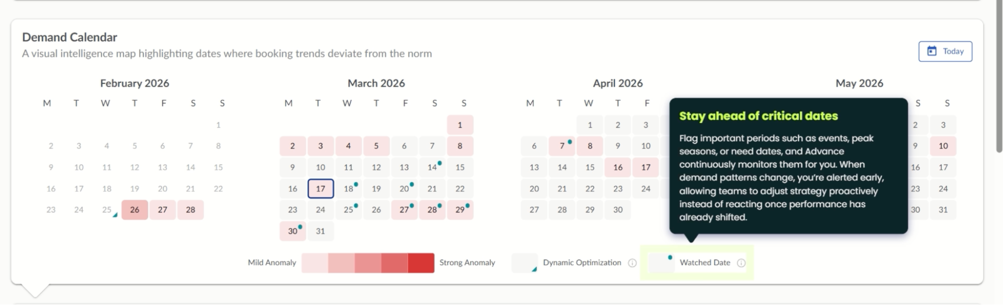1003x305 pixels.
Task: Select March 28 watched anomaly date
Action: coord(432,210)
